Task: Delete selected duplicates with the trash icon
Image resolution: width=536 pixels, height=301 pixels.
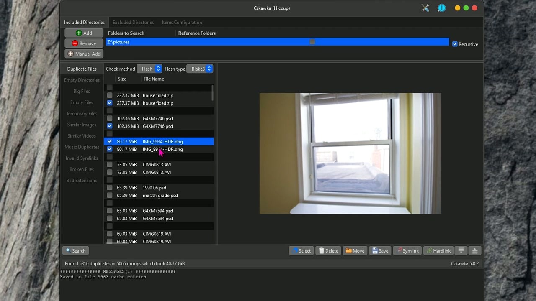Action: click(x=328, y=250)
